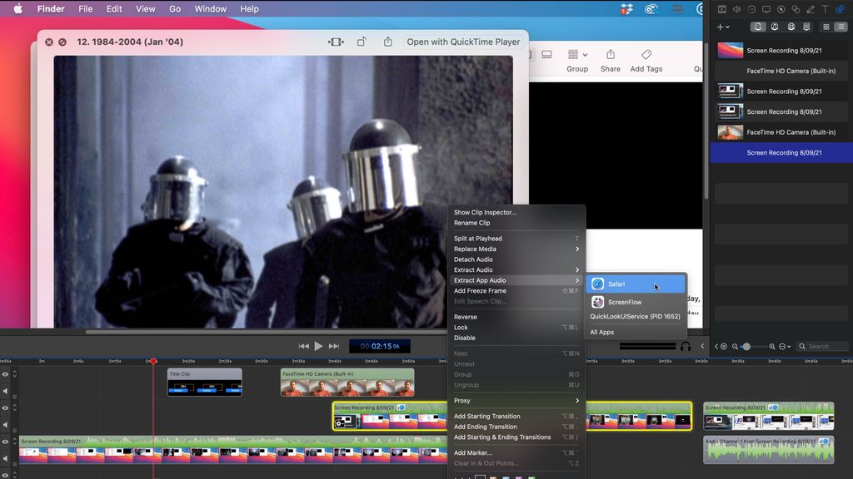The image size is (853, 479).
Task: Switch the media library to grid view
Action: 826,27
